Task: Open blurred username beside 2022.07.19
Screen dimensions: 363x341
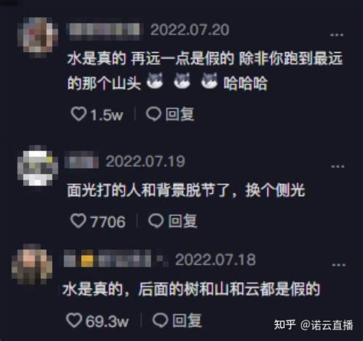Action: point(82,160)
